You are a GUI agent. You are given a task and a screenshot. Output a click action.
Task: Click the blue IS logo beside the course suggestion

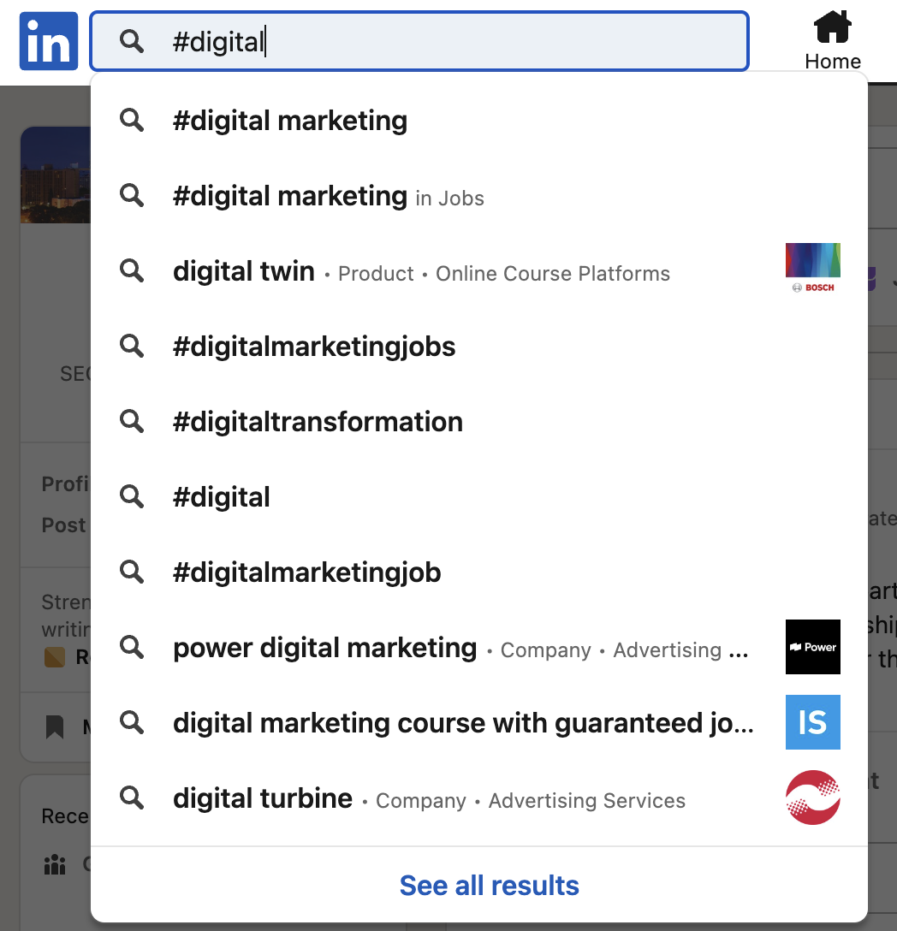[x=812, y=722]
